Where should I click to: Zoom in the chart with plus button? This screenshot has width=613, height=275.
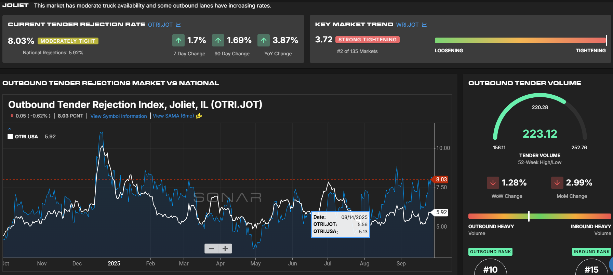(x=225, y=248)
